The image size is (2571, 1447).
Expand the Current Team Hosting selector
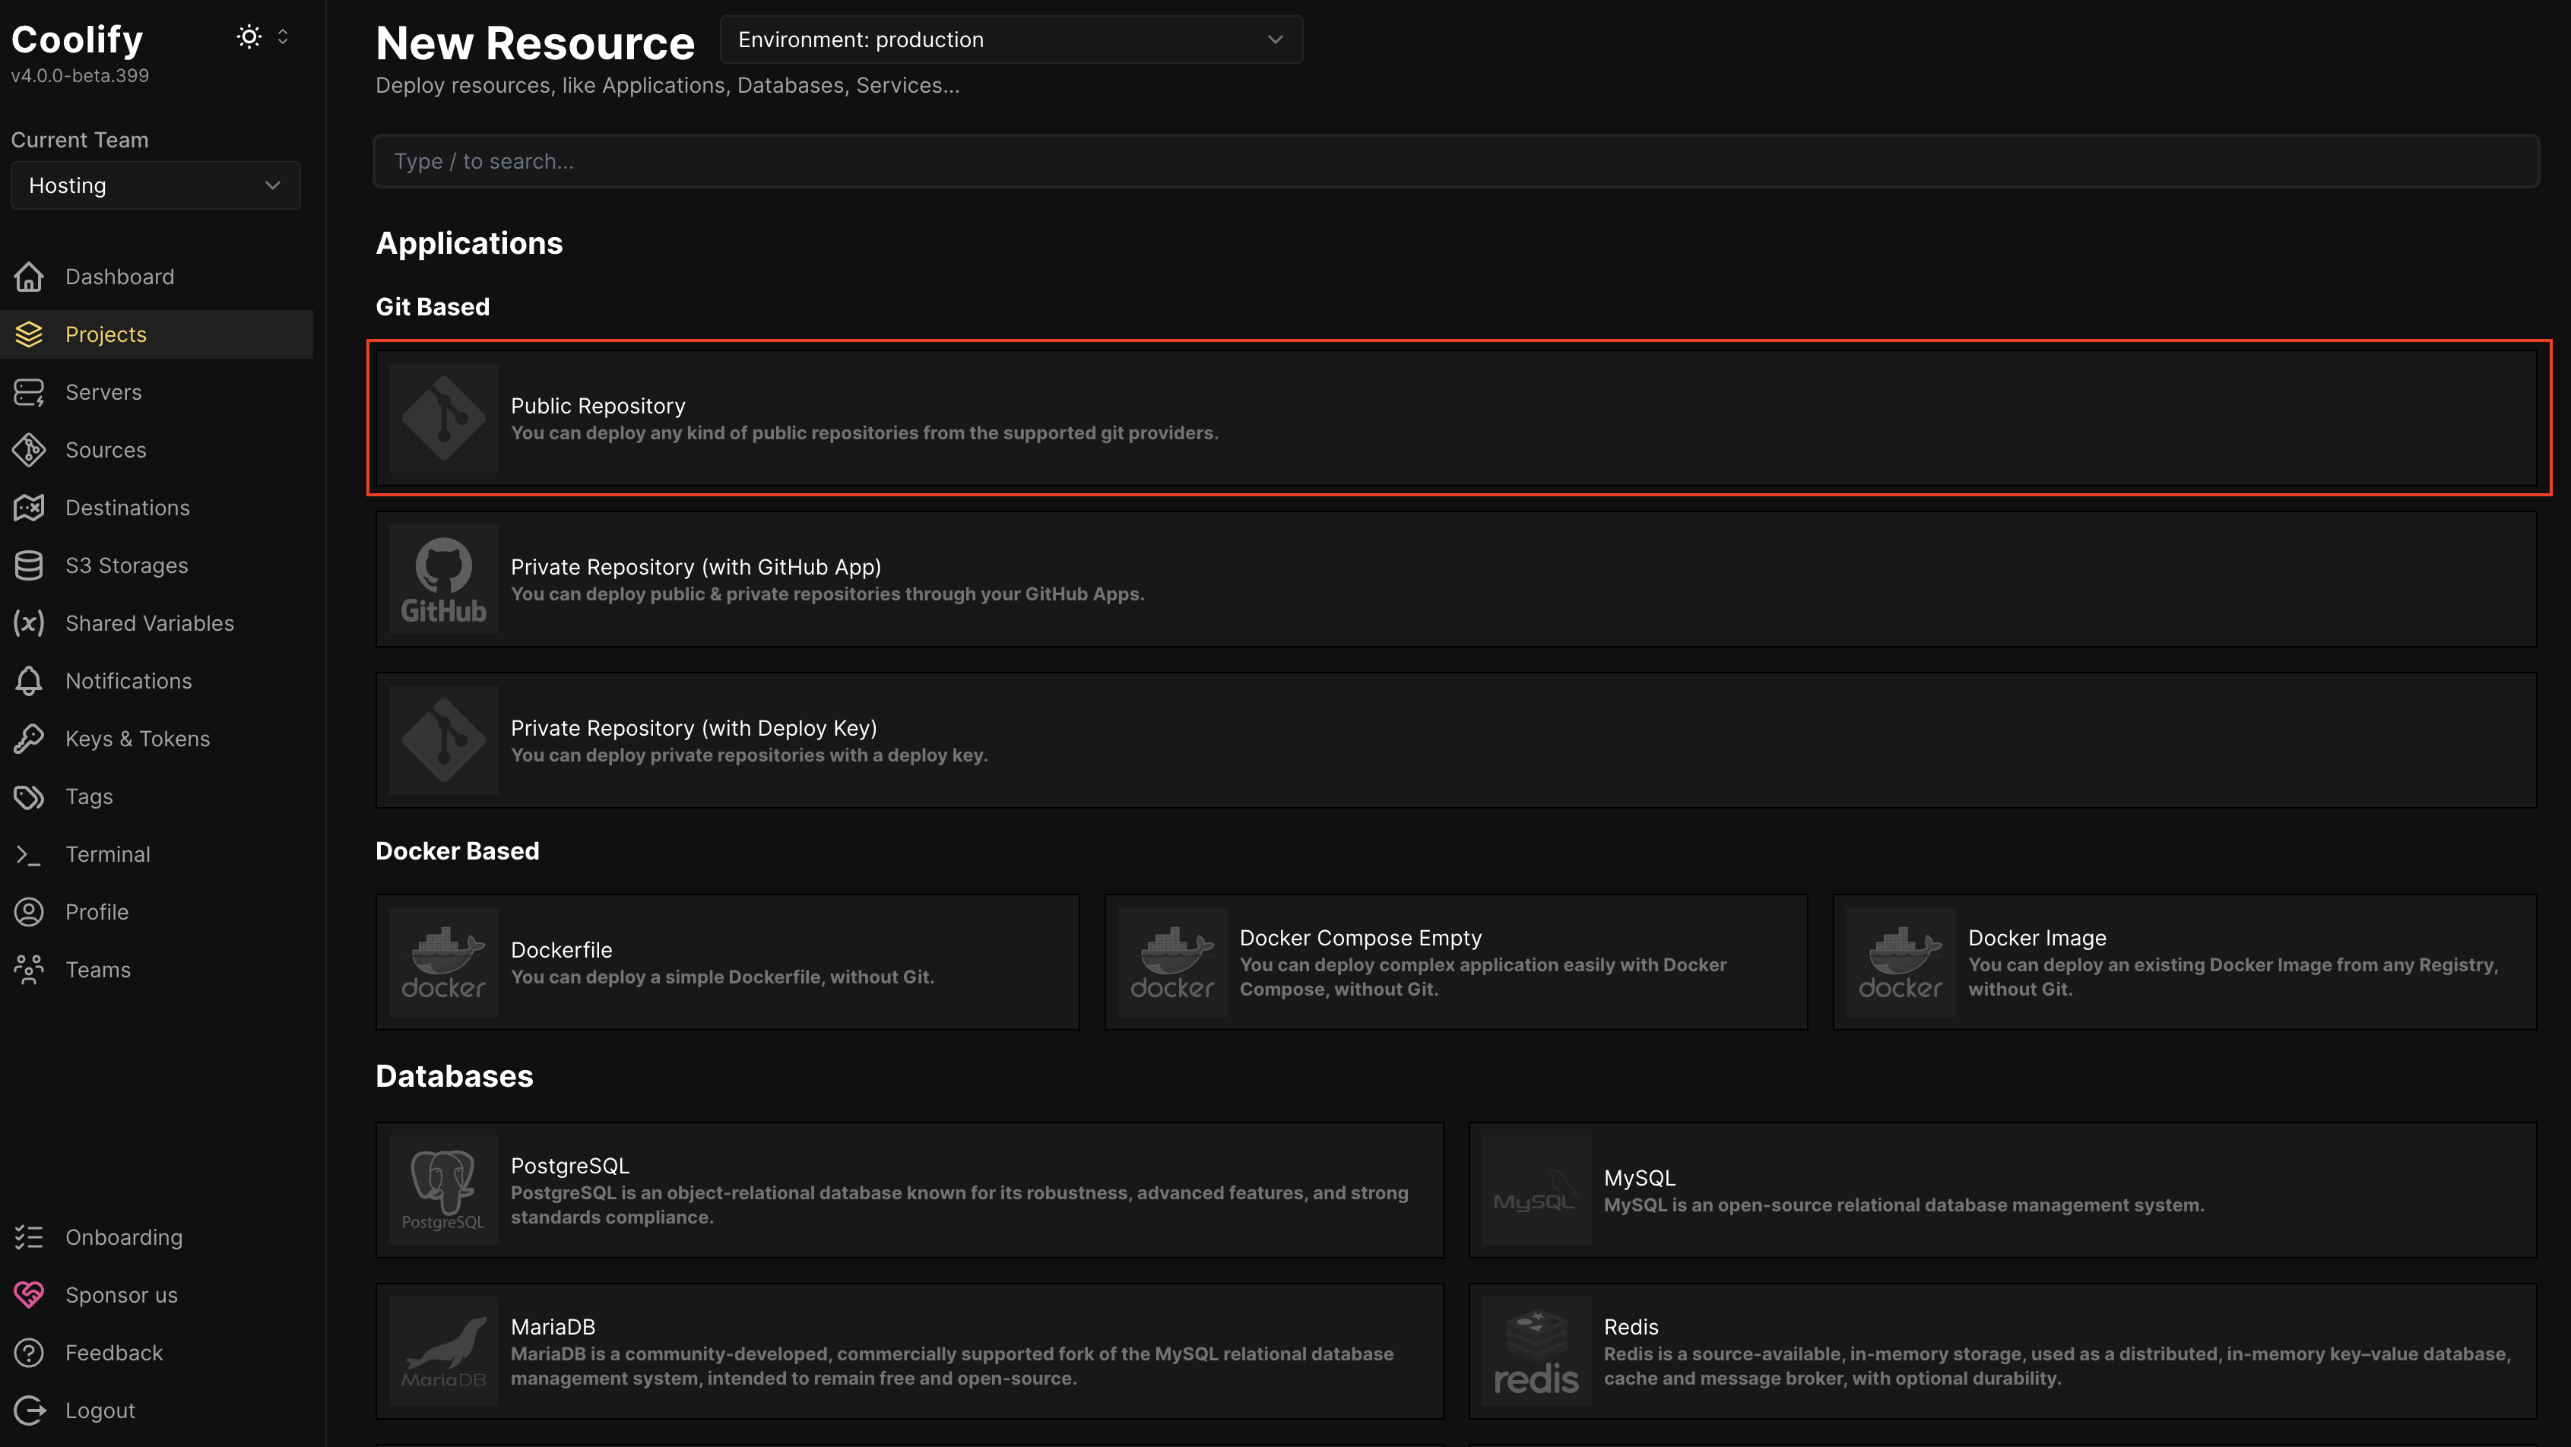click(154, 185)
